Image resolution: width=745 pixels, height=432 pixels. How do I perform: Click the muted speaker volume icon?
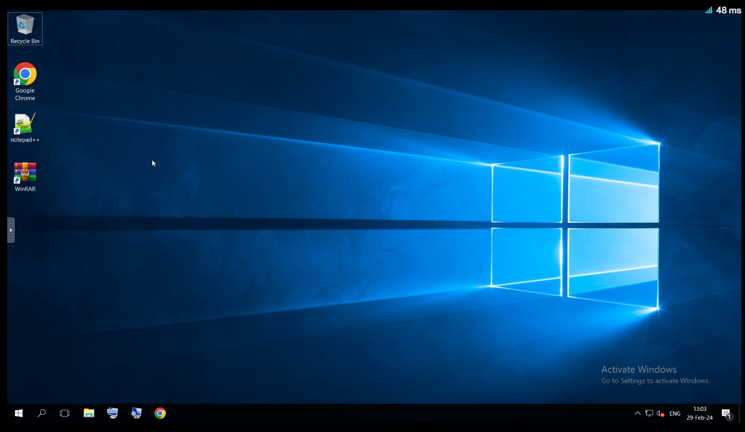[x=661, y=413]
